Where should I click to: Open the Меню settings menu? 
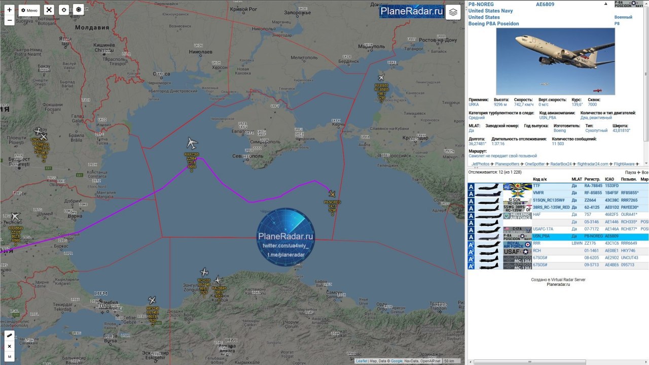pos(29,10)
